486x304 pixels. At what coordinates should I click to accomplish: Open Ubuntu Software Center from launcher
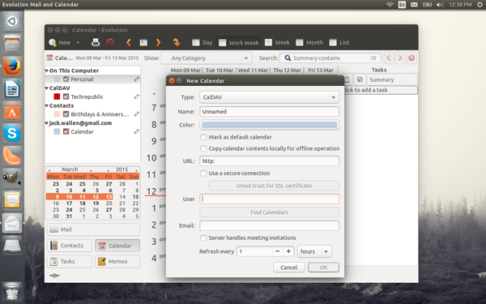(x=12, y=111)
